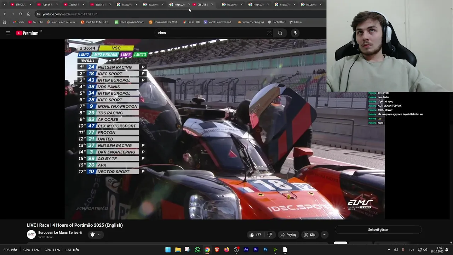Screen dimensions: 453x255
Task: Open the tab search dropdown arrow
Action: pyautogui.click(x=4, y=5)
